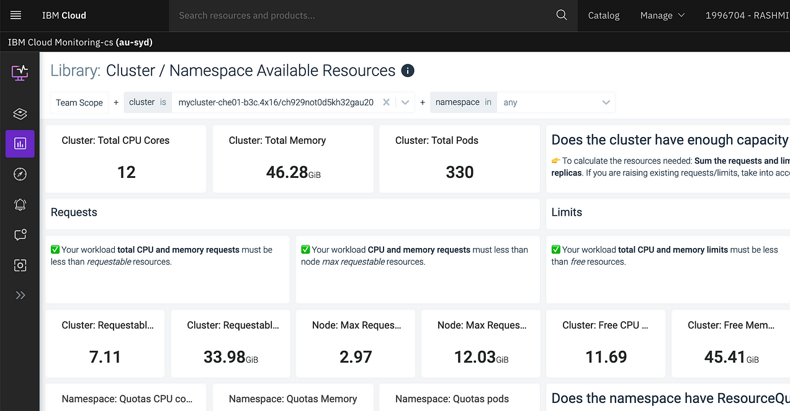Click the dashboard info icon next to title

408,71
